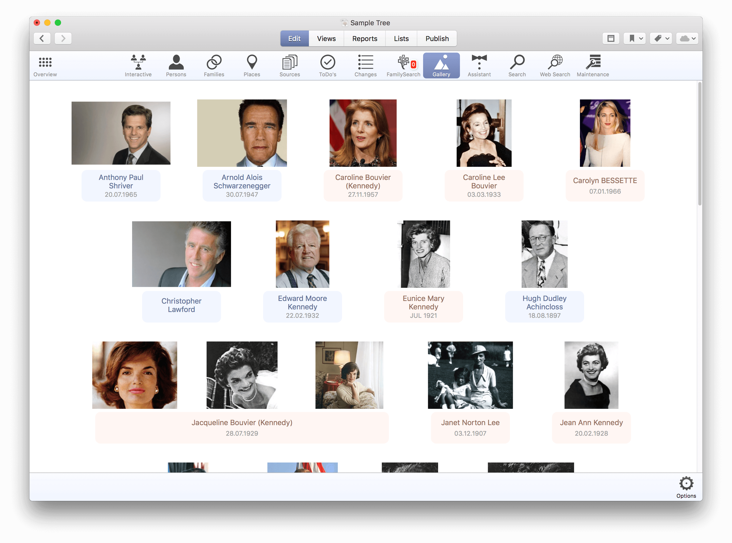
Task: Select the Edward Moore Kennedy photo
Action: (x=302, y=254)
